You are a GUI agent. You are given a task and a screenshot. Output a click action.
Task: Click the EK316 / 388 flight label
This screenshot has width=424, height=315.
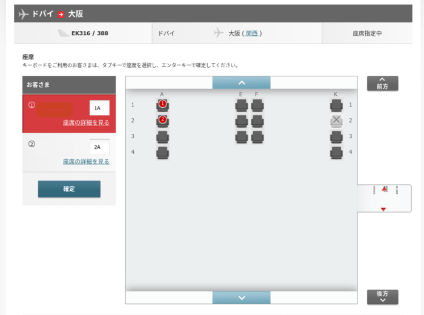[90, 33]
